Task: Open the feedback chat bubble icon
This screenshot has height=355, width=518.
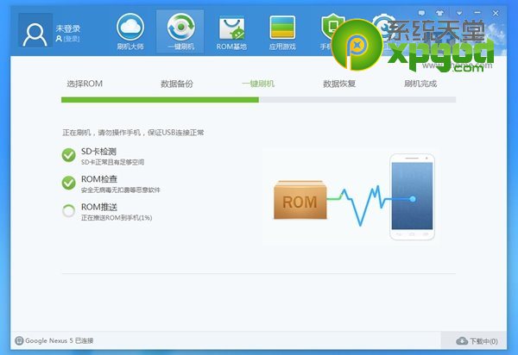Action: click(x=421, y=13)
